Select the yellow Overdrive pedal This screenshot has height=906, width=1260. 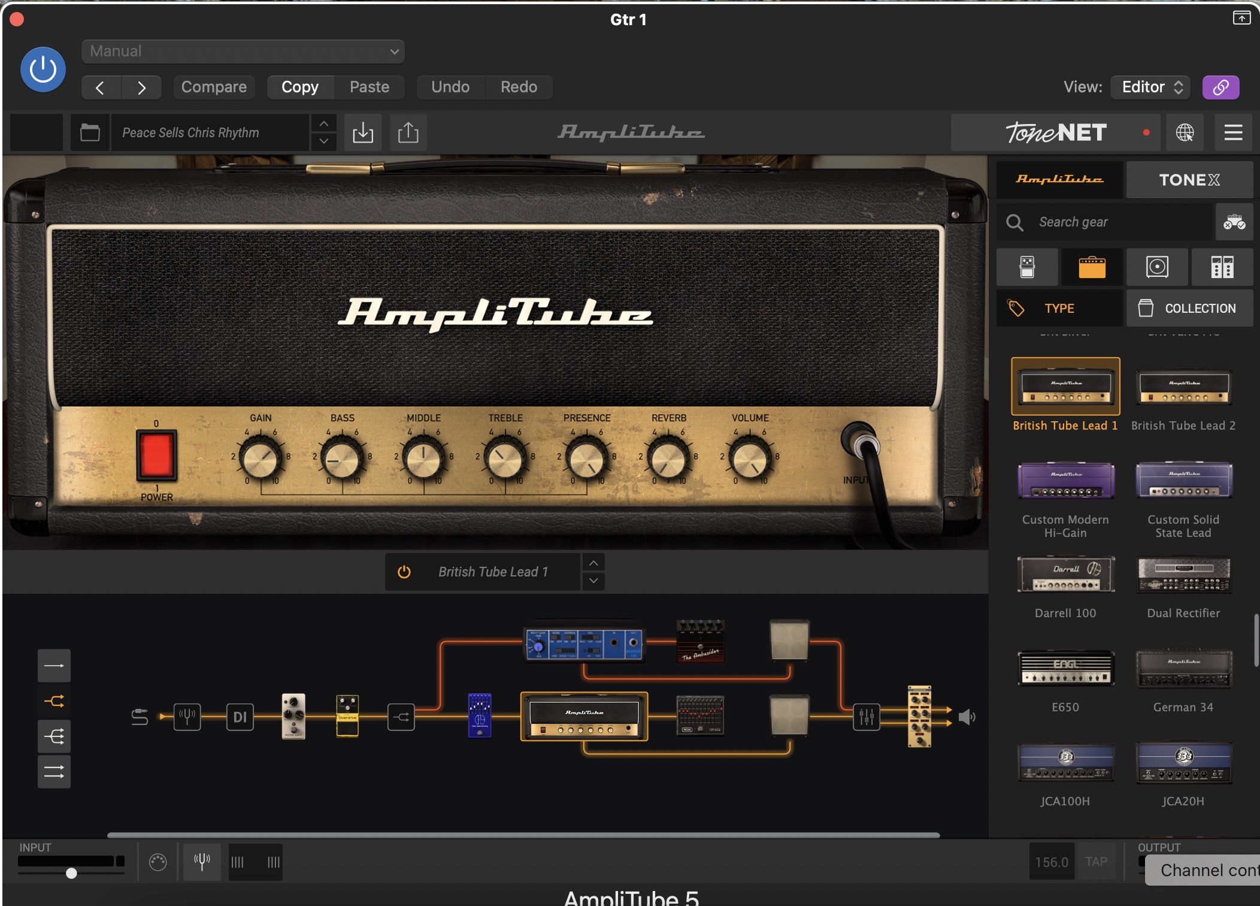(x=347, y=716)
